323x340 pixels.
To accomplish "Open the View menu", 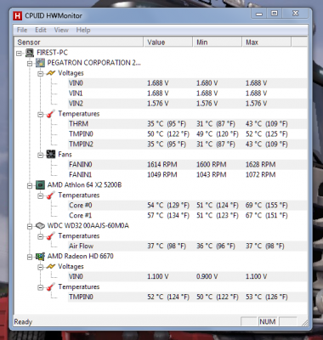I will click(61, 30).
